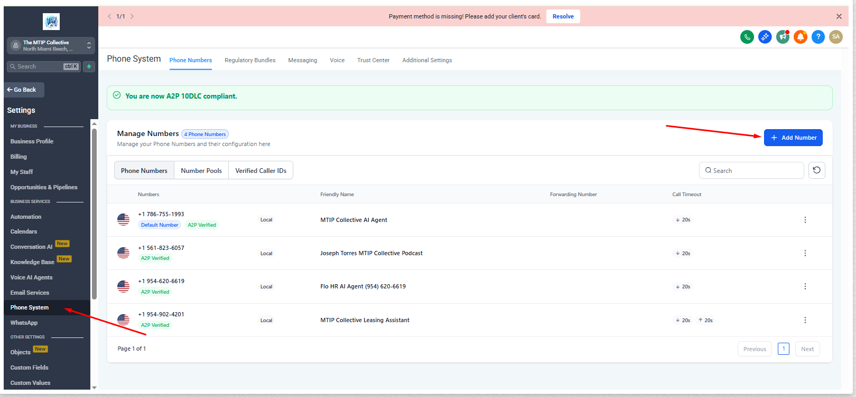
Task: Switch to Phone Numbers top tab
Action: (x=191, y=60)
